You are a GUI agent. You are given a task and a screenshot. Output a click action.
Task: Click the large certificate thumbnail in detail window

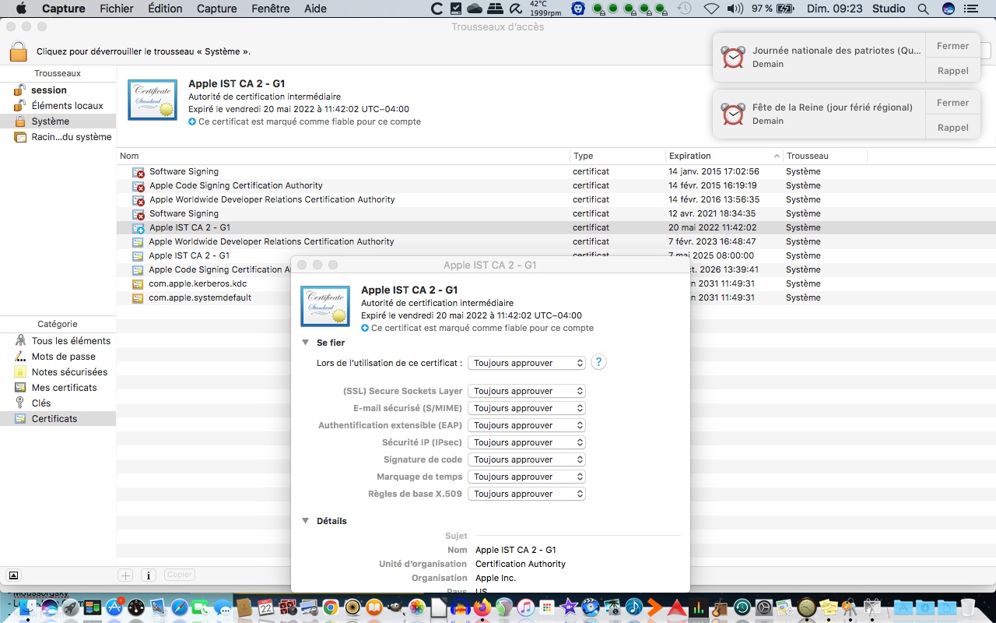pos(325,306)
